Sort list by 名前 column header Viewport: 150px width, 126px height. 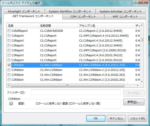pyautogui.click(x=22, y=26)
